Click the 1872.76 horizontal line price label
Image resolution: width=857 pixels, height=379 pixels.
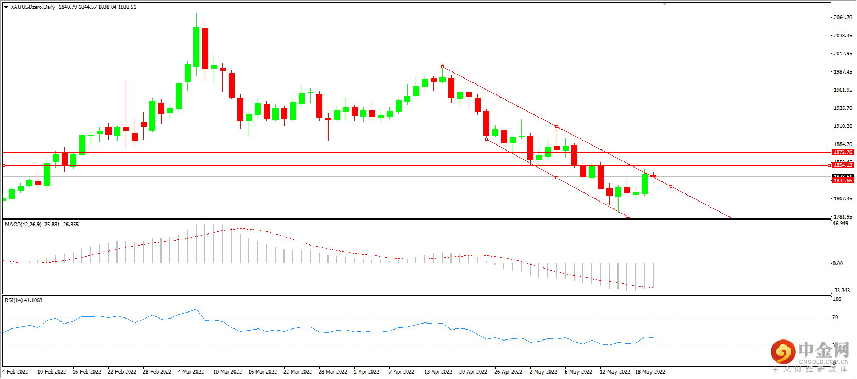pyautogui.click(x=842, y=152)
